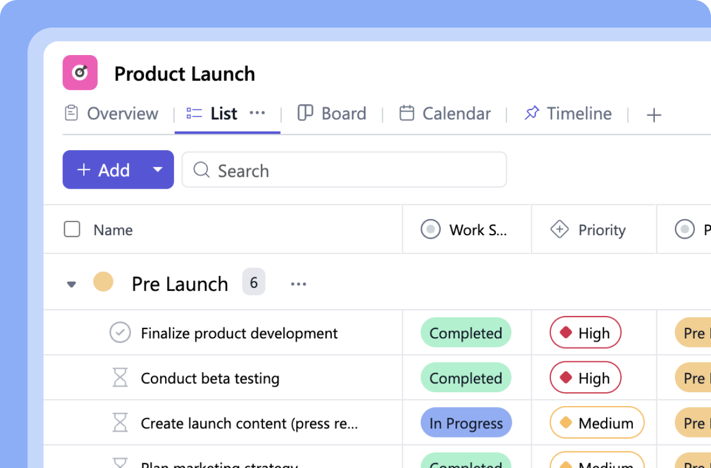Select the Overview clipboard icon
The width and height of the screenshot is (711, 468).
click(x=71, y=113)
